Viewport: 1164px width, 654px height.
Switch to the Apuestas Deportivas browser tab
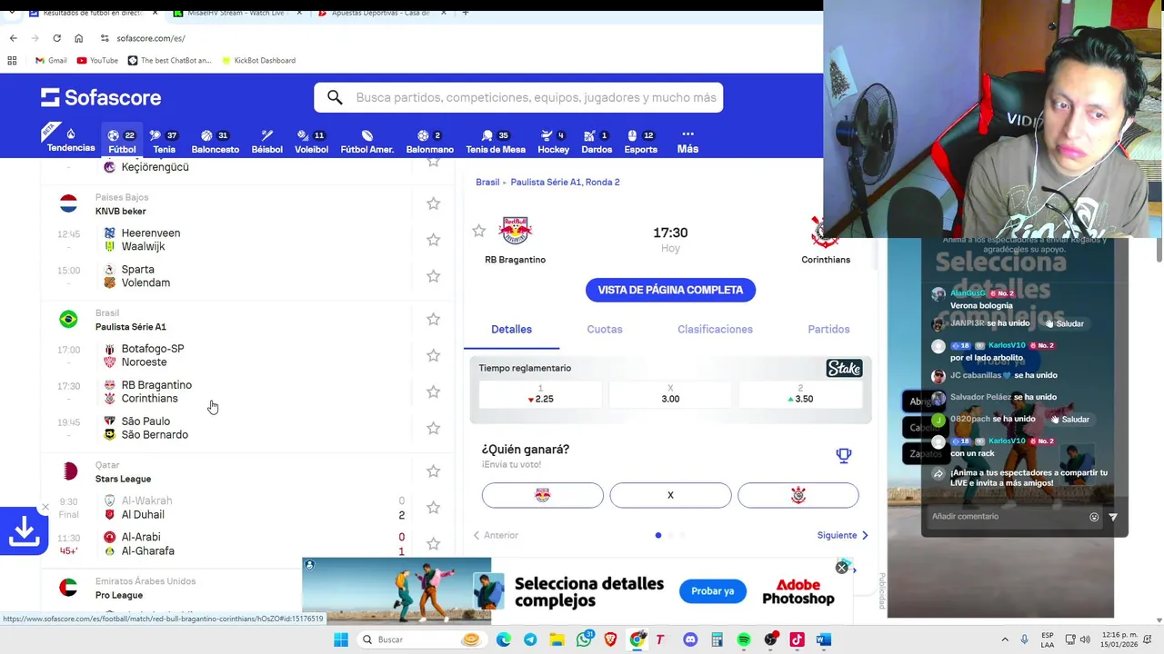[x=380, y=13]
